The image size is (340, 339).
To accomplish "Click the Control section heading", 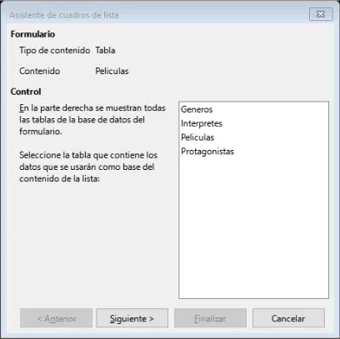I will pos(26,92).
